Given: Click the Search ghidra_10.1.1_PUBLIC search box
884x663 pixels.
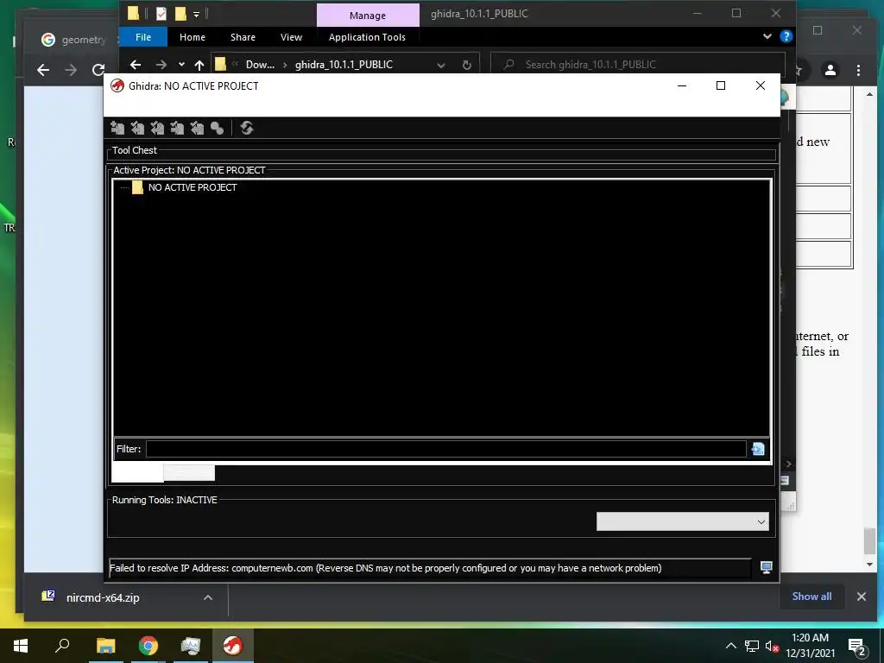Looking at the screenshot, I should [x=638, y=64].
